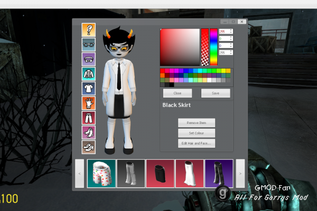
Task: Go to previous items with left arrow
Action: point(79,174)
